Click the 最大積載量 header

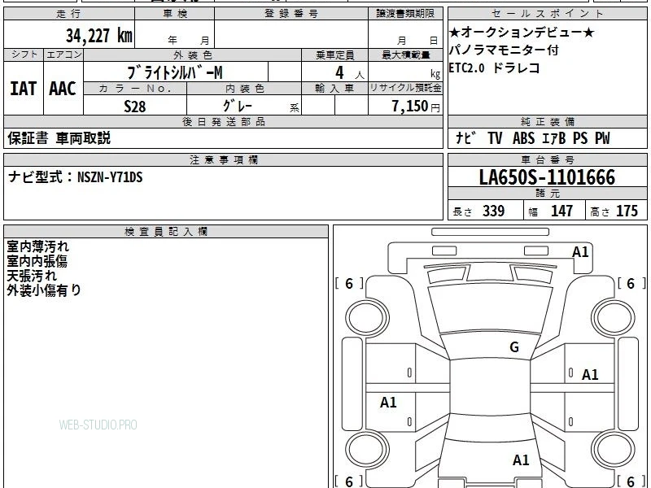tap(405, 54)
